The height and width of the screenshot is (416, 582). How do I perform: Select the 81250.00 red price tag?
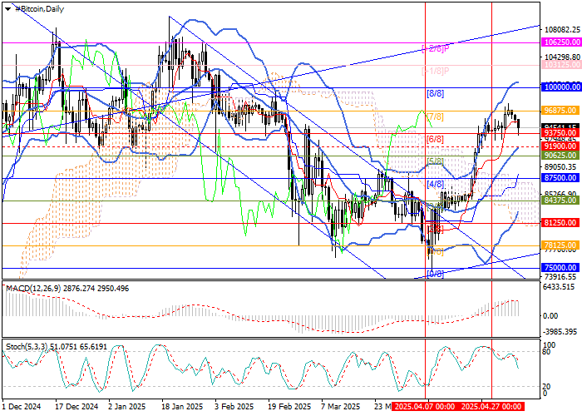pyautogui.click(x=558, y=223)
